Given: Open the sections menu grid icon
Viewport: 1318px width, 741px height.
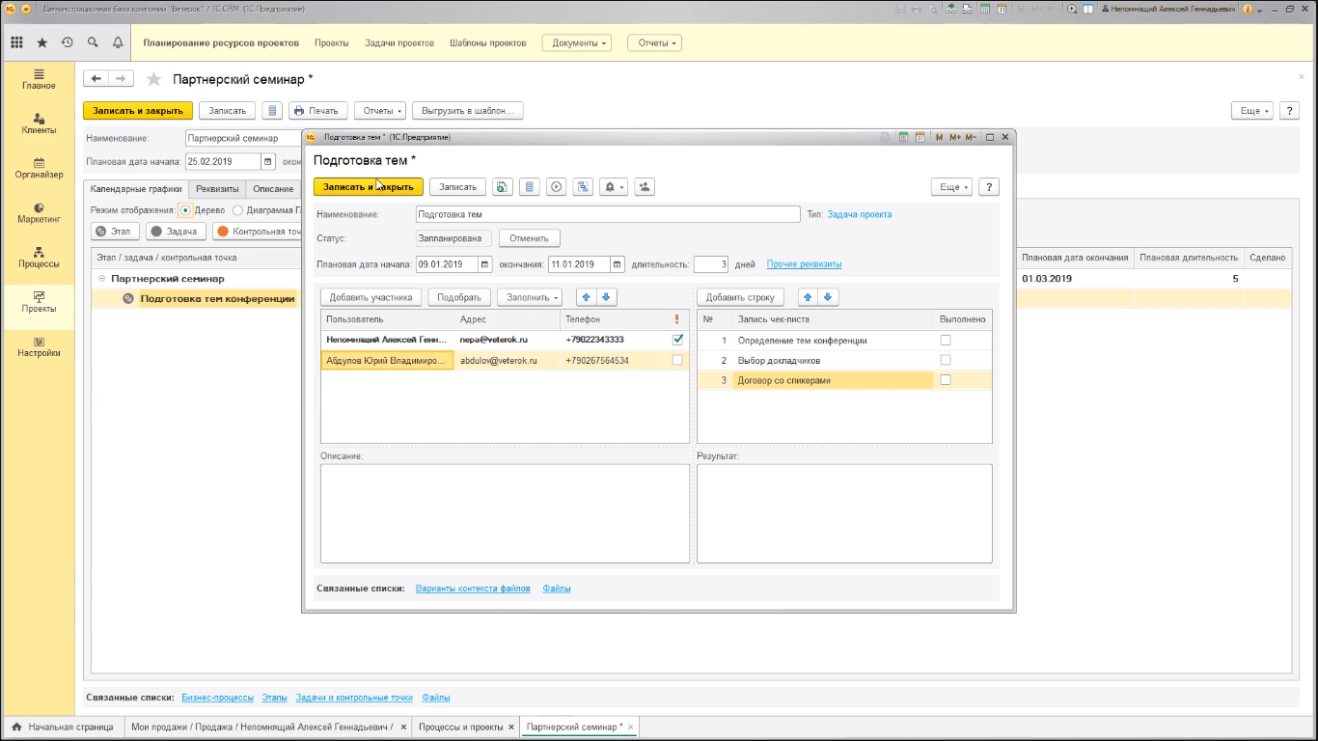Looking at the screenshot, I should 16,42.
